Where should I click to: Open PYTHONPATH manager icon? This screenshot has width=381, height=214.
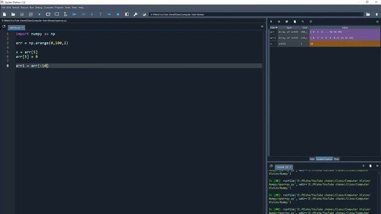[x=144, y=14]
